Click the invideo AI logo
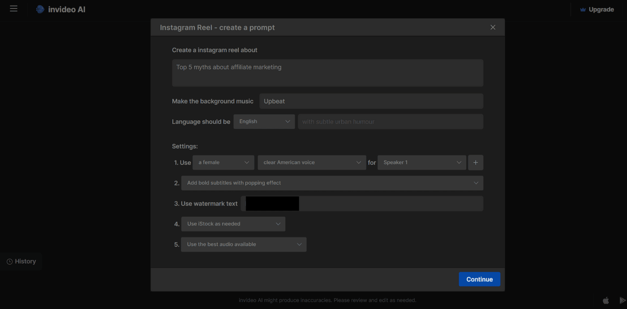627x309 pixels. (x=61, y=9)
